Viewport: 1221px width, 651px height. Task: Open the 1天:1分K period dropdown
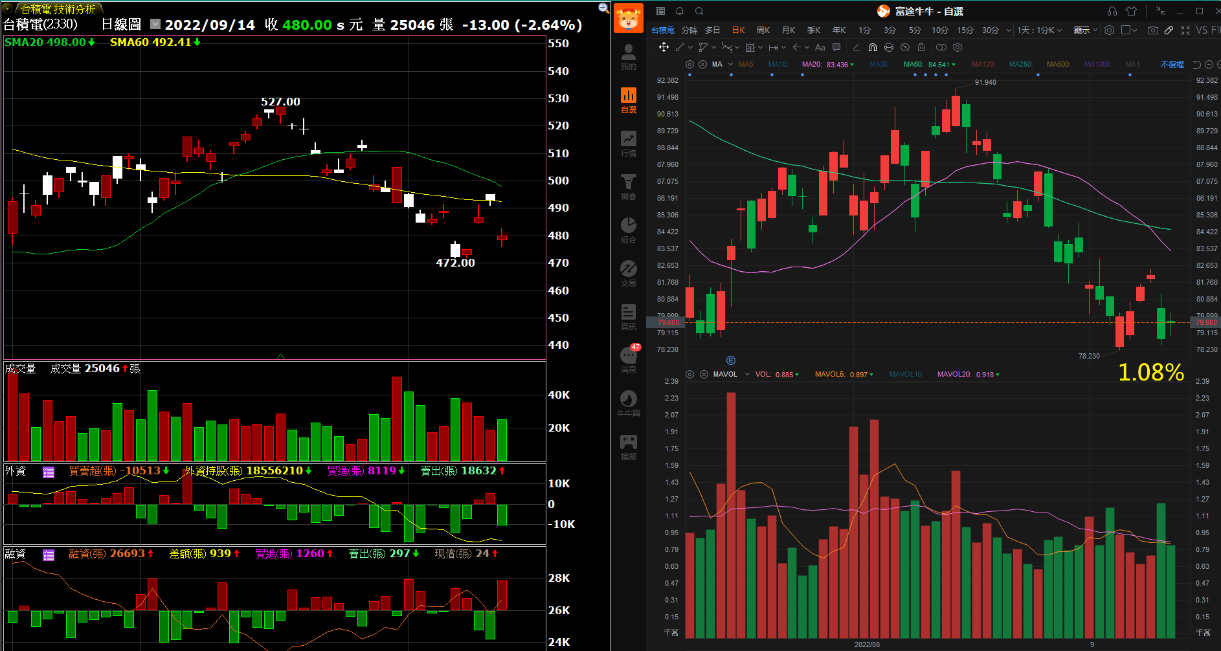pyautogui.click(x=1039, y=30)
